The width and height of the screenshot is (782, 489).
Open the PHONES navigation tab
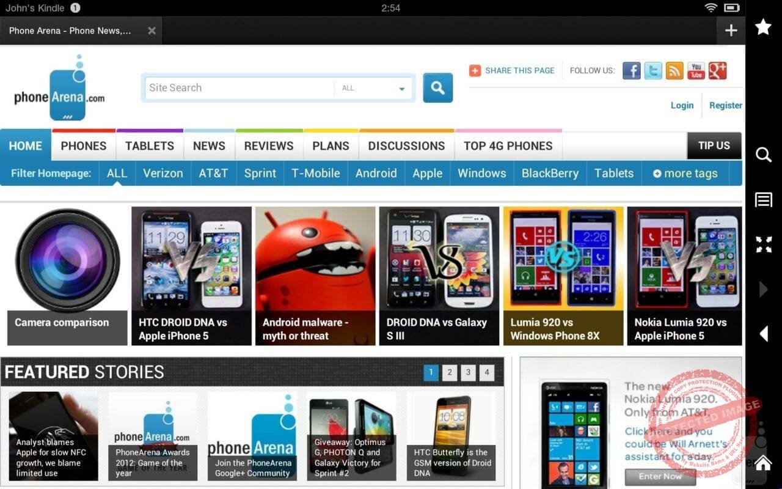[x=84, y=145]
